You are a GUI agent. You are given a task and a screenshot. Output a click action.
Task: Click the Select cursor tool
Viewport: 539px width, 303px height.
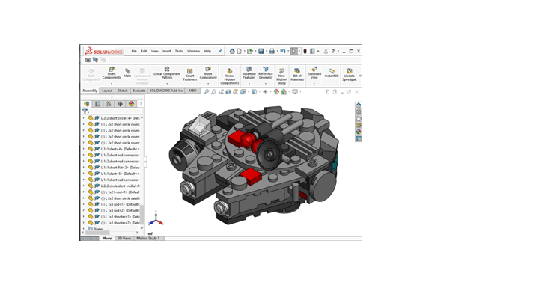293,51
